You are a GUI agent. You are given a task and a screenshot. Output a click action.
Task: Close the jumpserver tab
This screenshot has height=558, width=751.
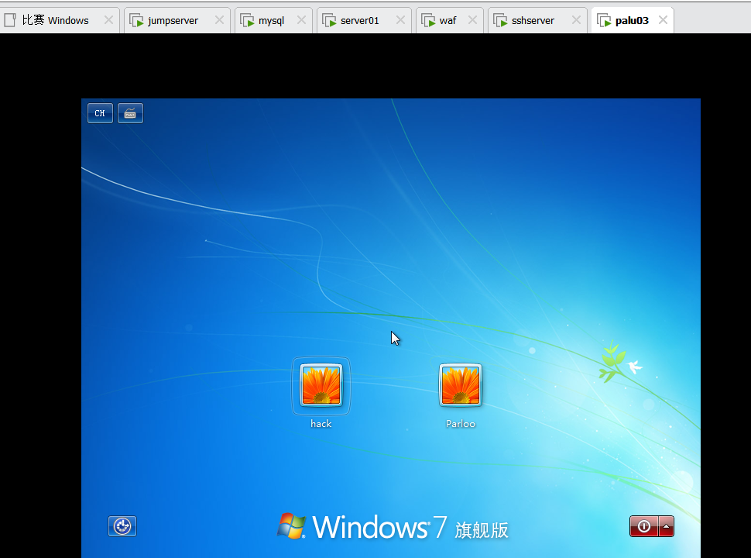point(220,20)
